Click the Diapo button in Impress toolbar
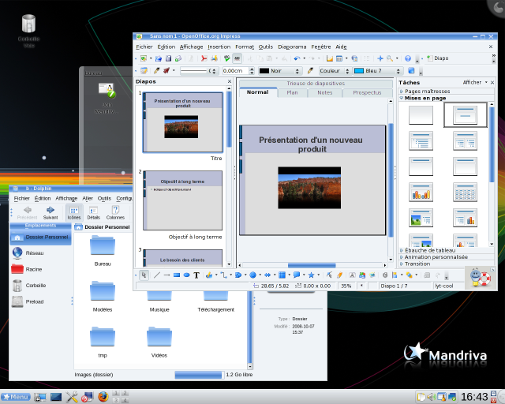505x404 pixels. coord(438,58)
